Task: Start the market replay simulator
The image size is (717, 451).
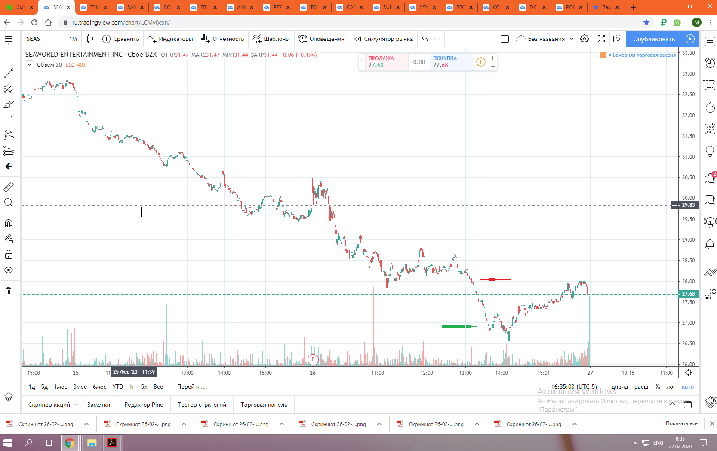Action: [x=384, y=39]
